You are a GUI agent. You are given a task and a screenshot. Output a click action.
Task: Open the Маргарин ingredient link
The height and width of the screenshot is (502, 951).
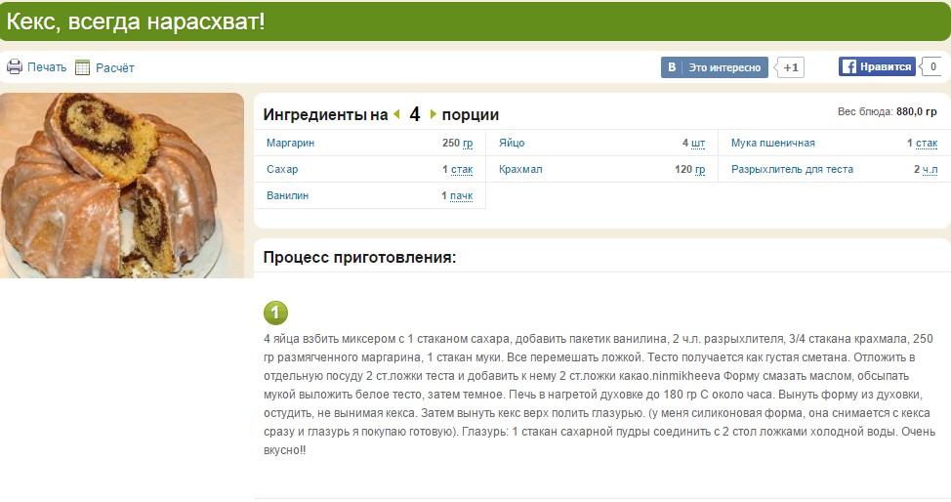pyautogui.click(x=290, y=144)
